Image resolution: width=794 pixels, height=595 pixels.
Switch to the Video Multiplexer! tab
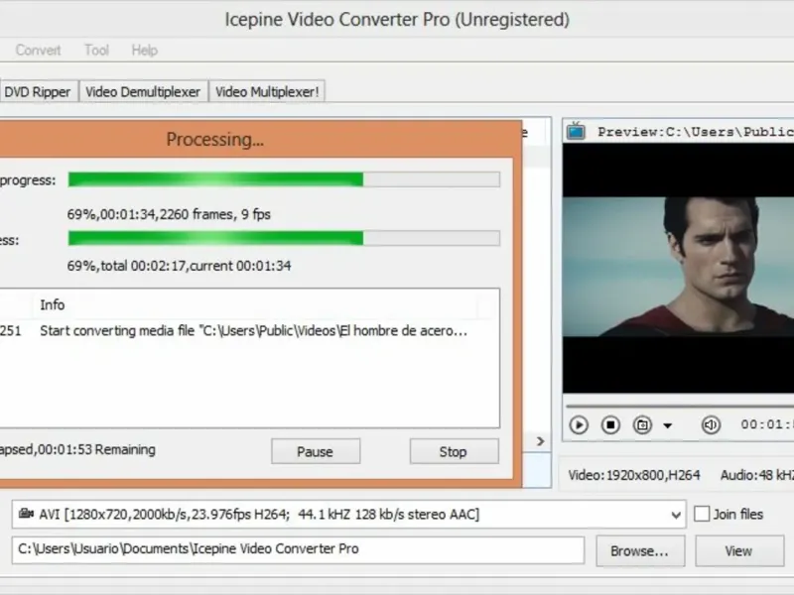coord(267,91)
